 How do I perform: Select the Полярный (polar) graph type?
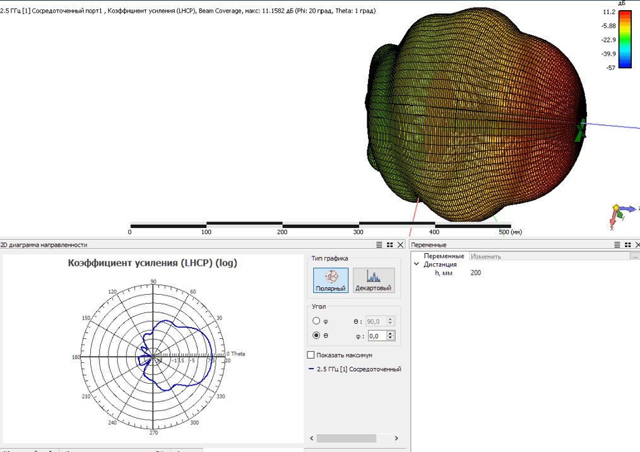click(x=331, y=280)
